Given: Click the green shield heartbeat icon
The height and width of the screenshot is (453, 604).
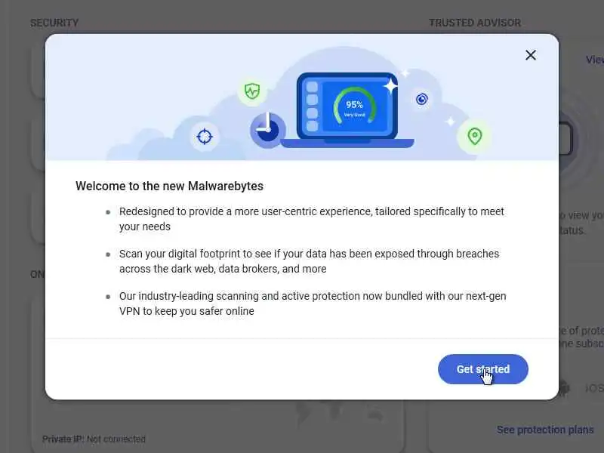Looking at the screenshot, I should tap(252, 91).
